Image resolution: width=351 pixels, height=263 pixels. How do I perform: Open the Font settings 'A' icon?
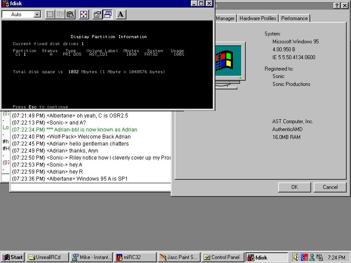click(x=121, y=14)
